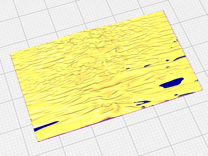Pick the largest dark blue hole in surface
This screenshot has height=156, width=208.
[x=172, y=83]
